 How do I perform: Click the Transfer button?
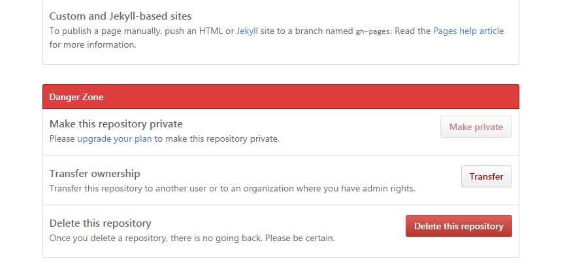[486, 176]
